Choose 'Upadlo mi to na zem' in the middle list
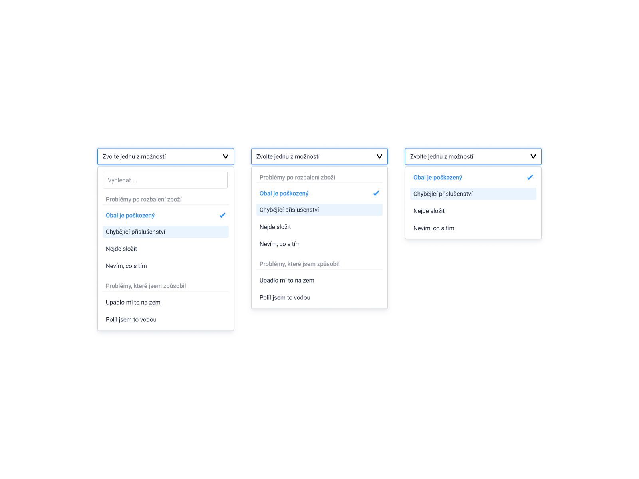Image resolution: width=639 pixels, height=479 pixels. 287,280
